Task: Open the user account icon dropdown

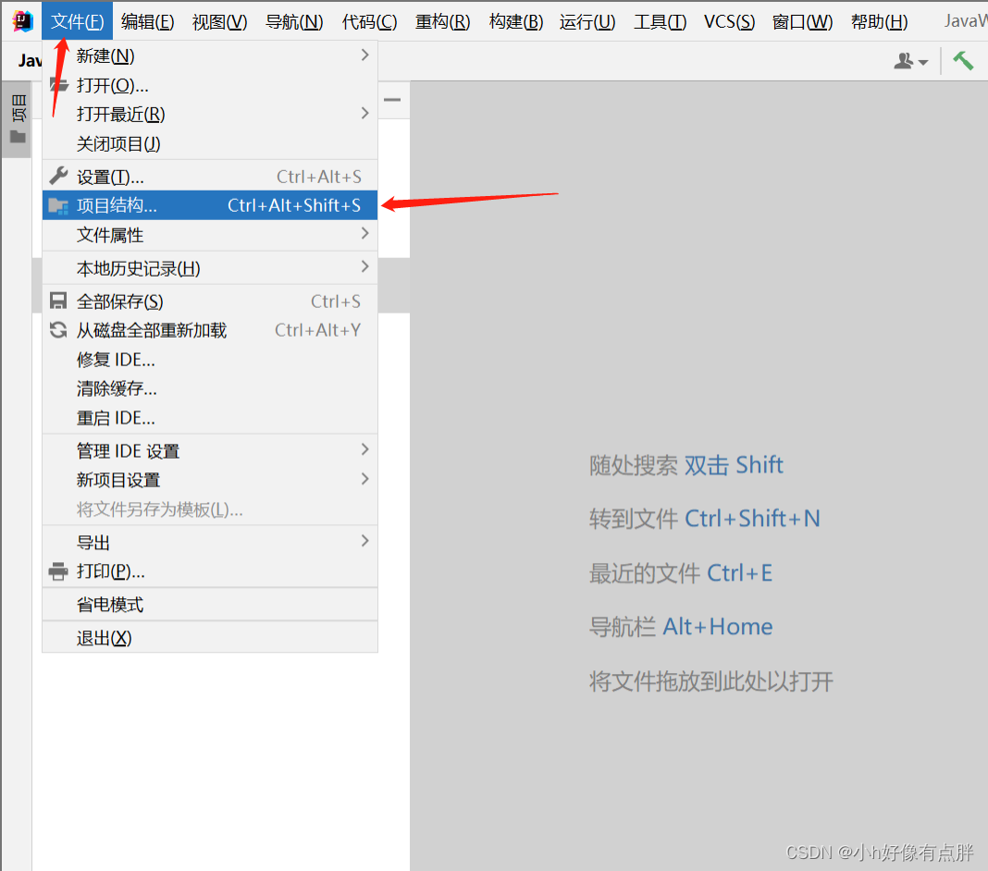Action: tap(910, 61)
